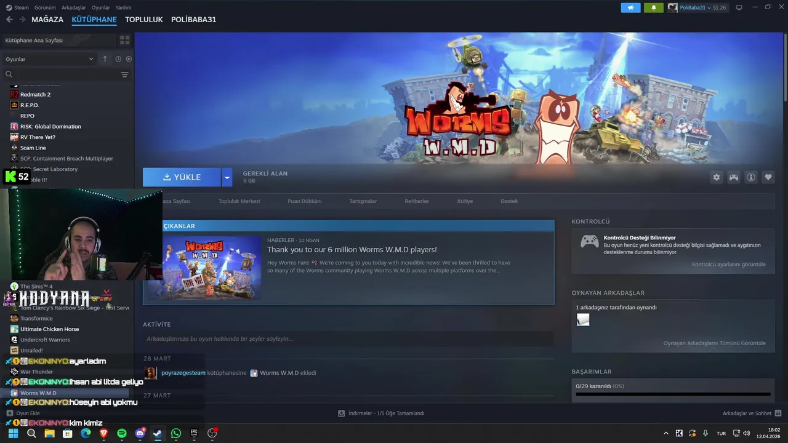The image size is (788, 443).
Task: Select Ultimate Chicken Horse in list
Action: 49,329
